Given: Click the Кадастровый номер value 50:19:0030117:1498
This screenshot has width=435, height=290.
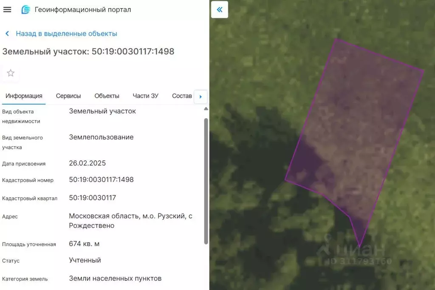Looking at the screenshot, I should (101, 180).
